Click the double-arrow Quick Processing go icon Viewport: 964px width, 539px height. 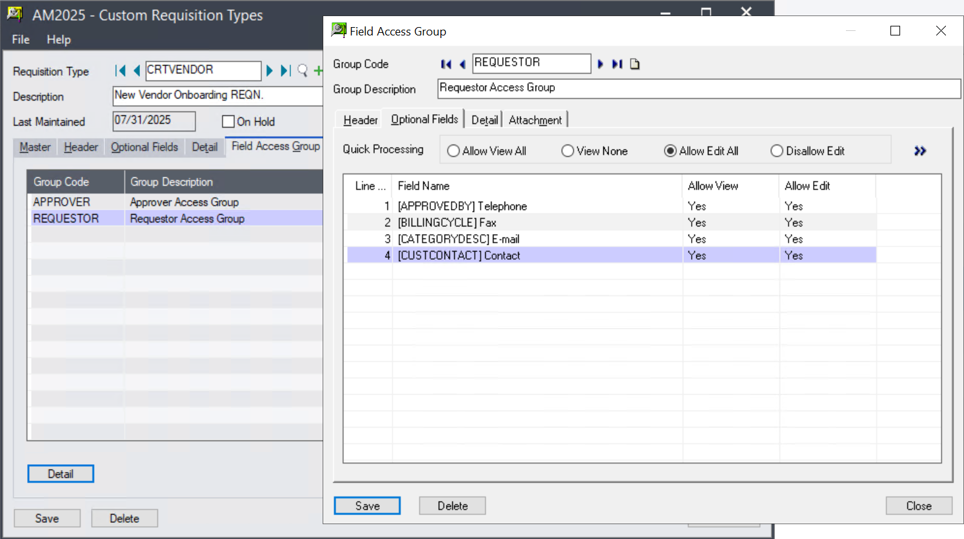pos(920,151)
